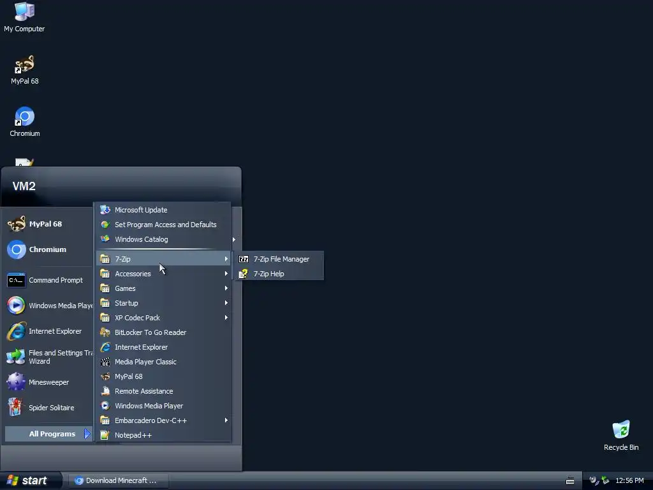This screenshot has height=490, width=653.
Task: Click Internet Explorer icon in left pane
Action: (16, 331)
